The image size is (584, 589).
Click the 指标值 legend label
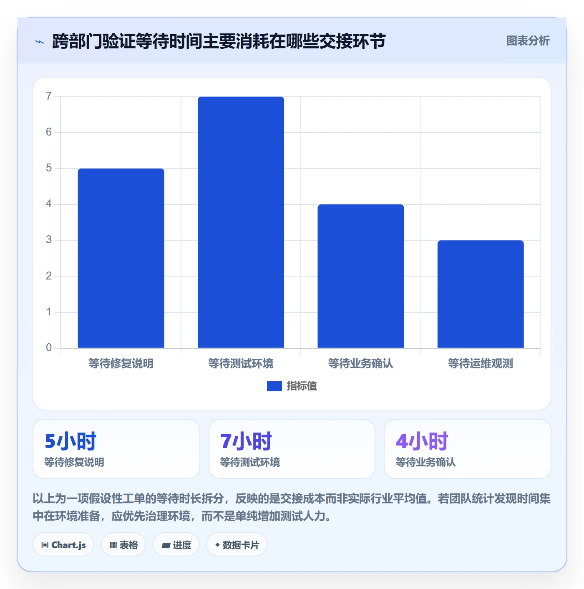[302, 386]
